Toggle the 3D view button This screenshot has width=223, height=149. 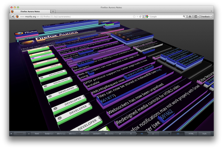[178, 134]
